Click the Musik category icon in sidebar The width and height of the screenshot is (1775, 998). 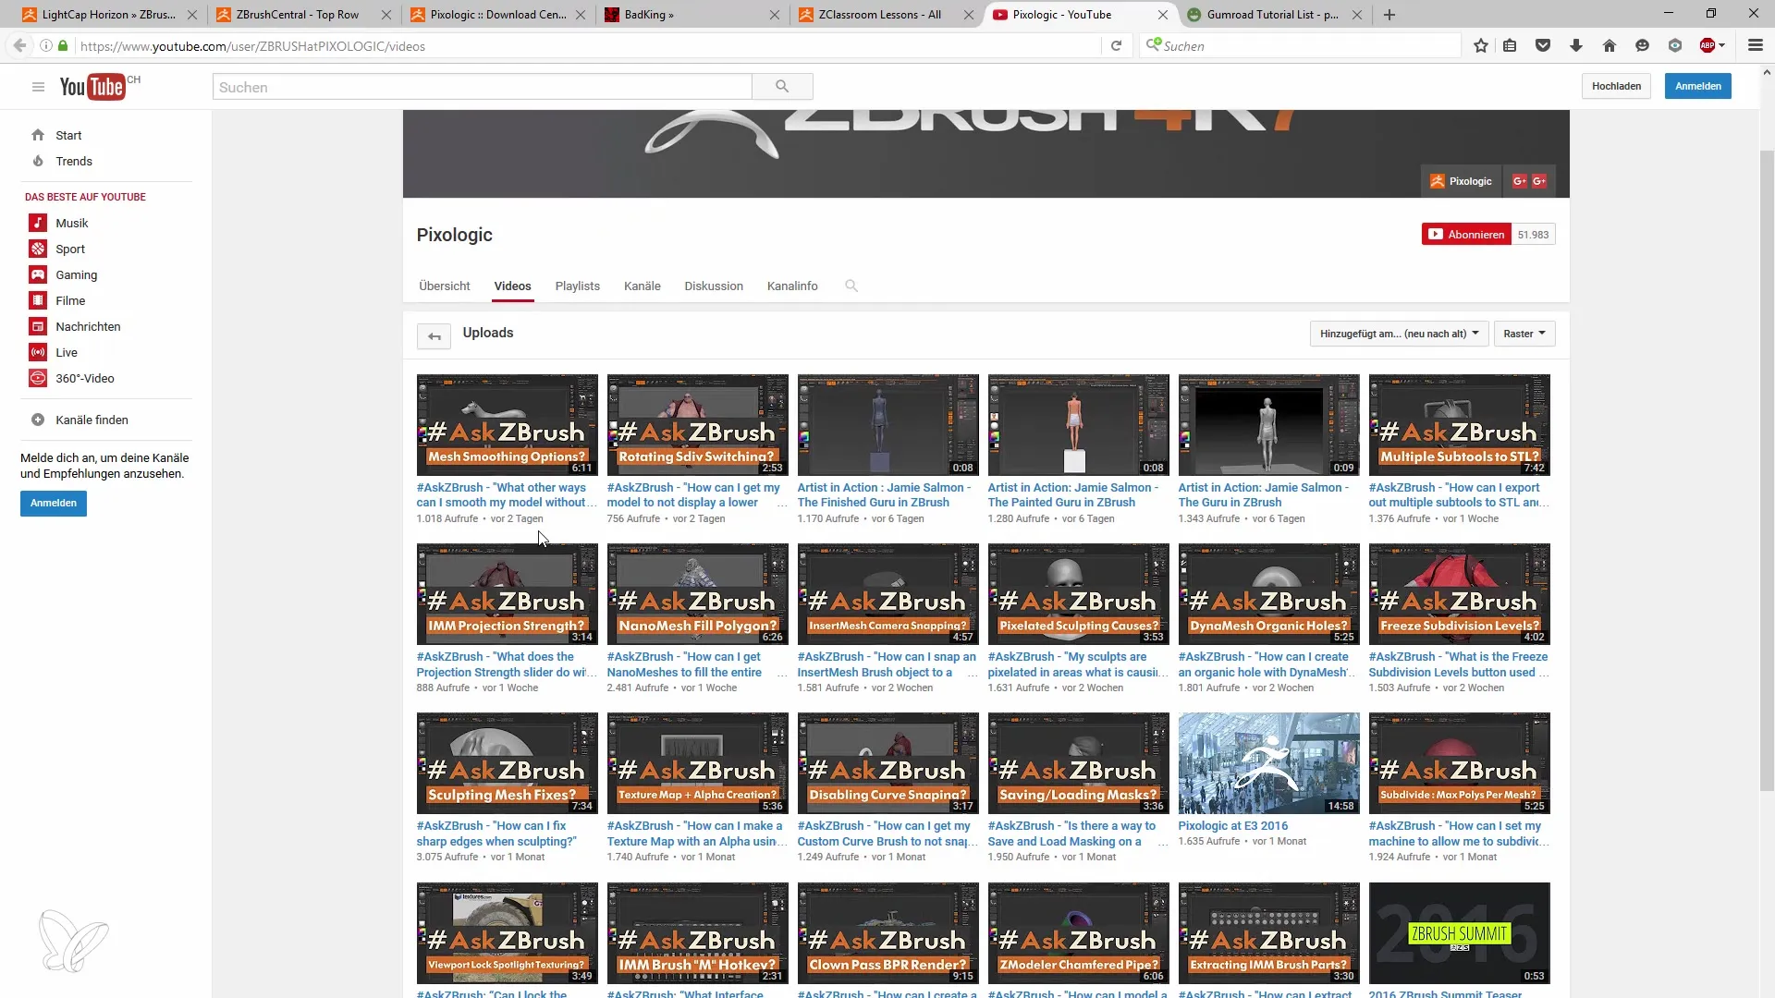[x=37, y=223]
